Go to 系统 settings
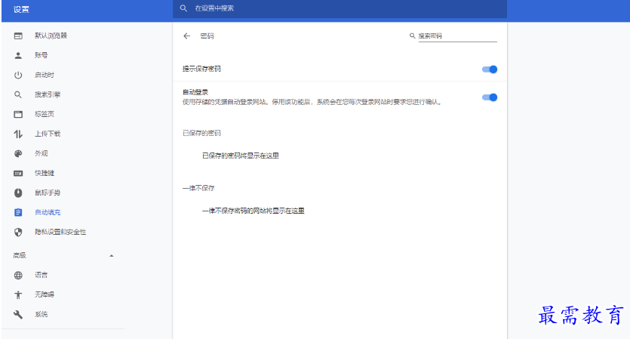Viewport: 630px width, 339px height. pyautogui.click(x=41, y=315)
